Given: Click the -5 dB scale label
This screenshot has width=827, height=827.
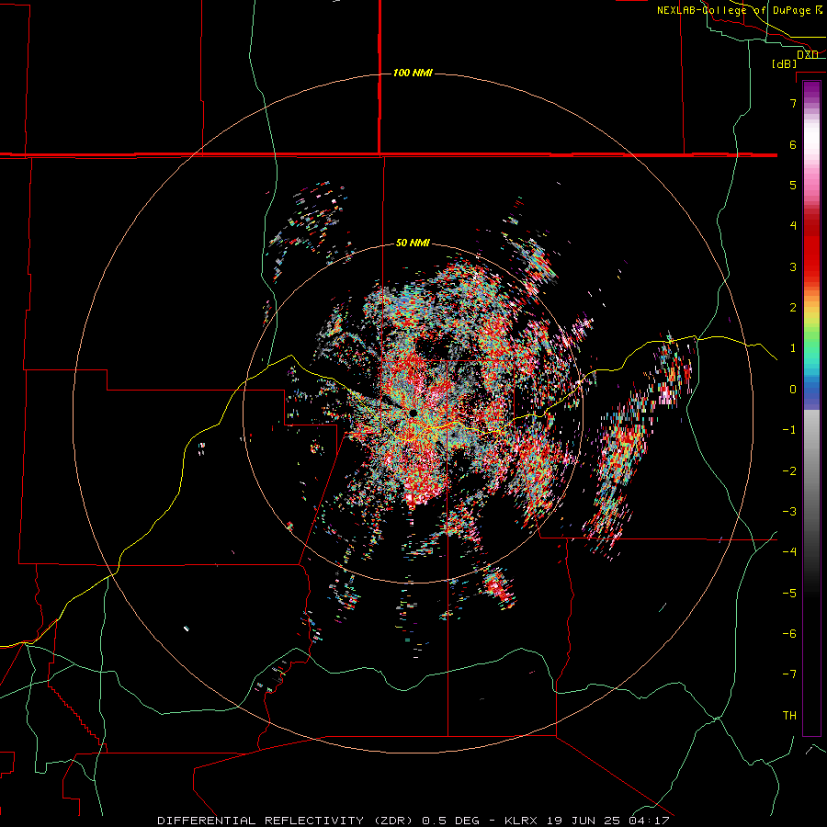Looking at the screenshot, I should tap(789, 593).
